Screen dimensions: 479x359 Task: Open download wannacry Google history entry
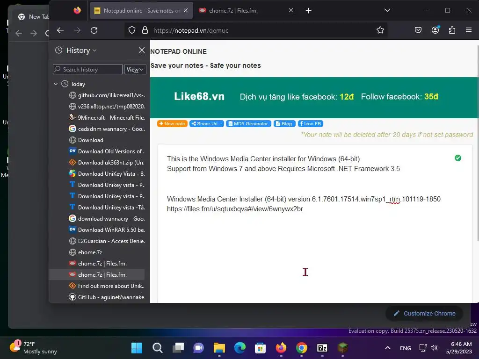click(x=107, y=219)
